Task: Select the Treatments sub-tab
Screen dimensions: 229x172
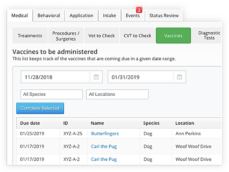Action: pyautogui.click(x=30, y=36)
